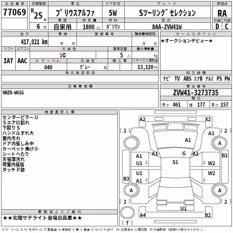Click the length value 461
Screen dimensions: 233x233
177,105
